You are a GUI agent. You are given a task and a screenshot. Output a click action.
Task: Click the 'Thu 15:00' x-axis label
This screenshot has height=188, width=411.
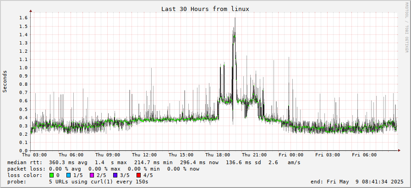[181, 155]
